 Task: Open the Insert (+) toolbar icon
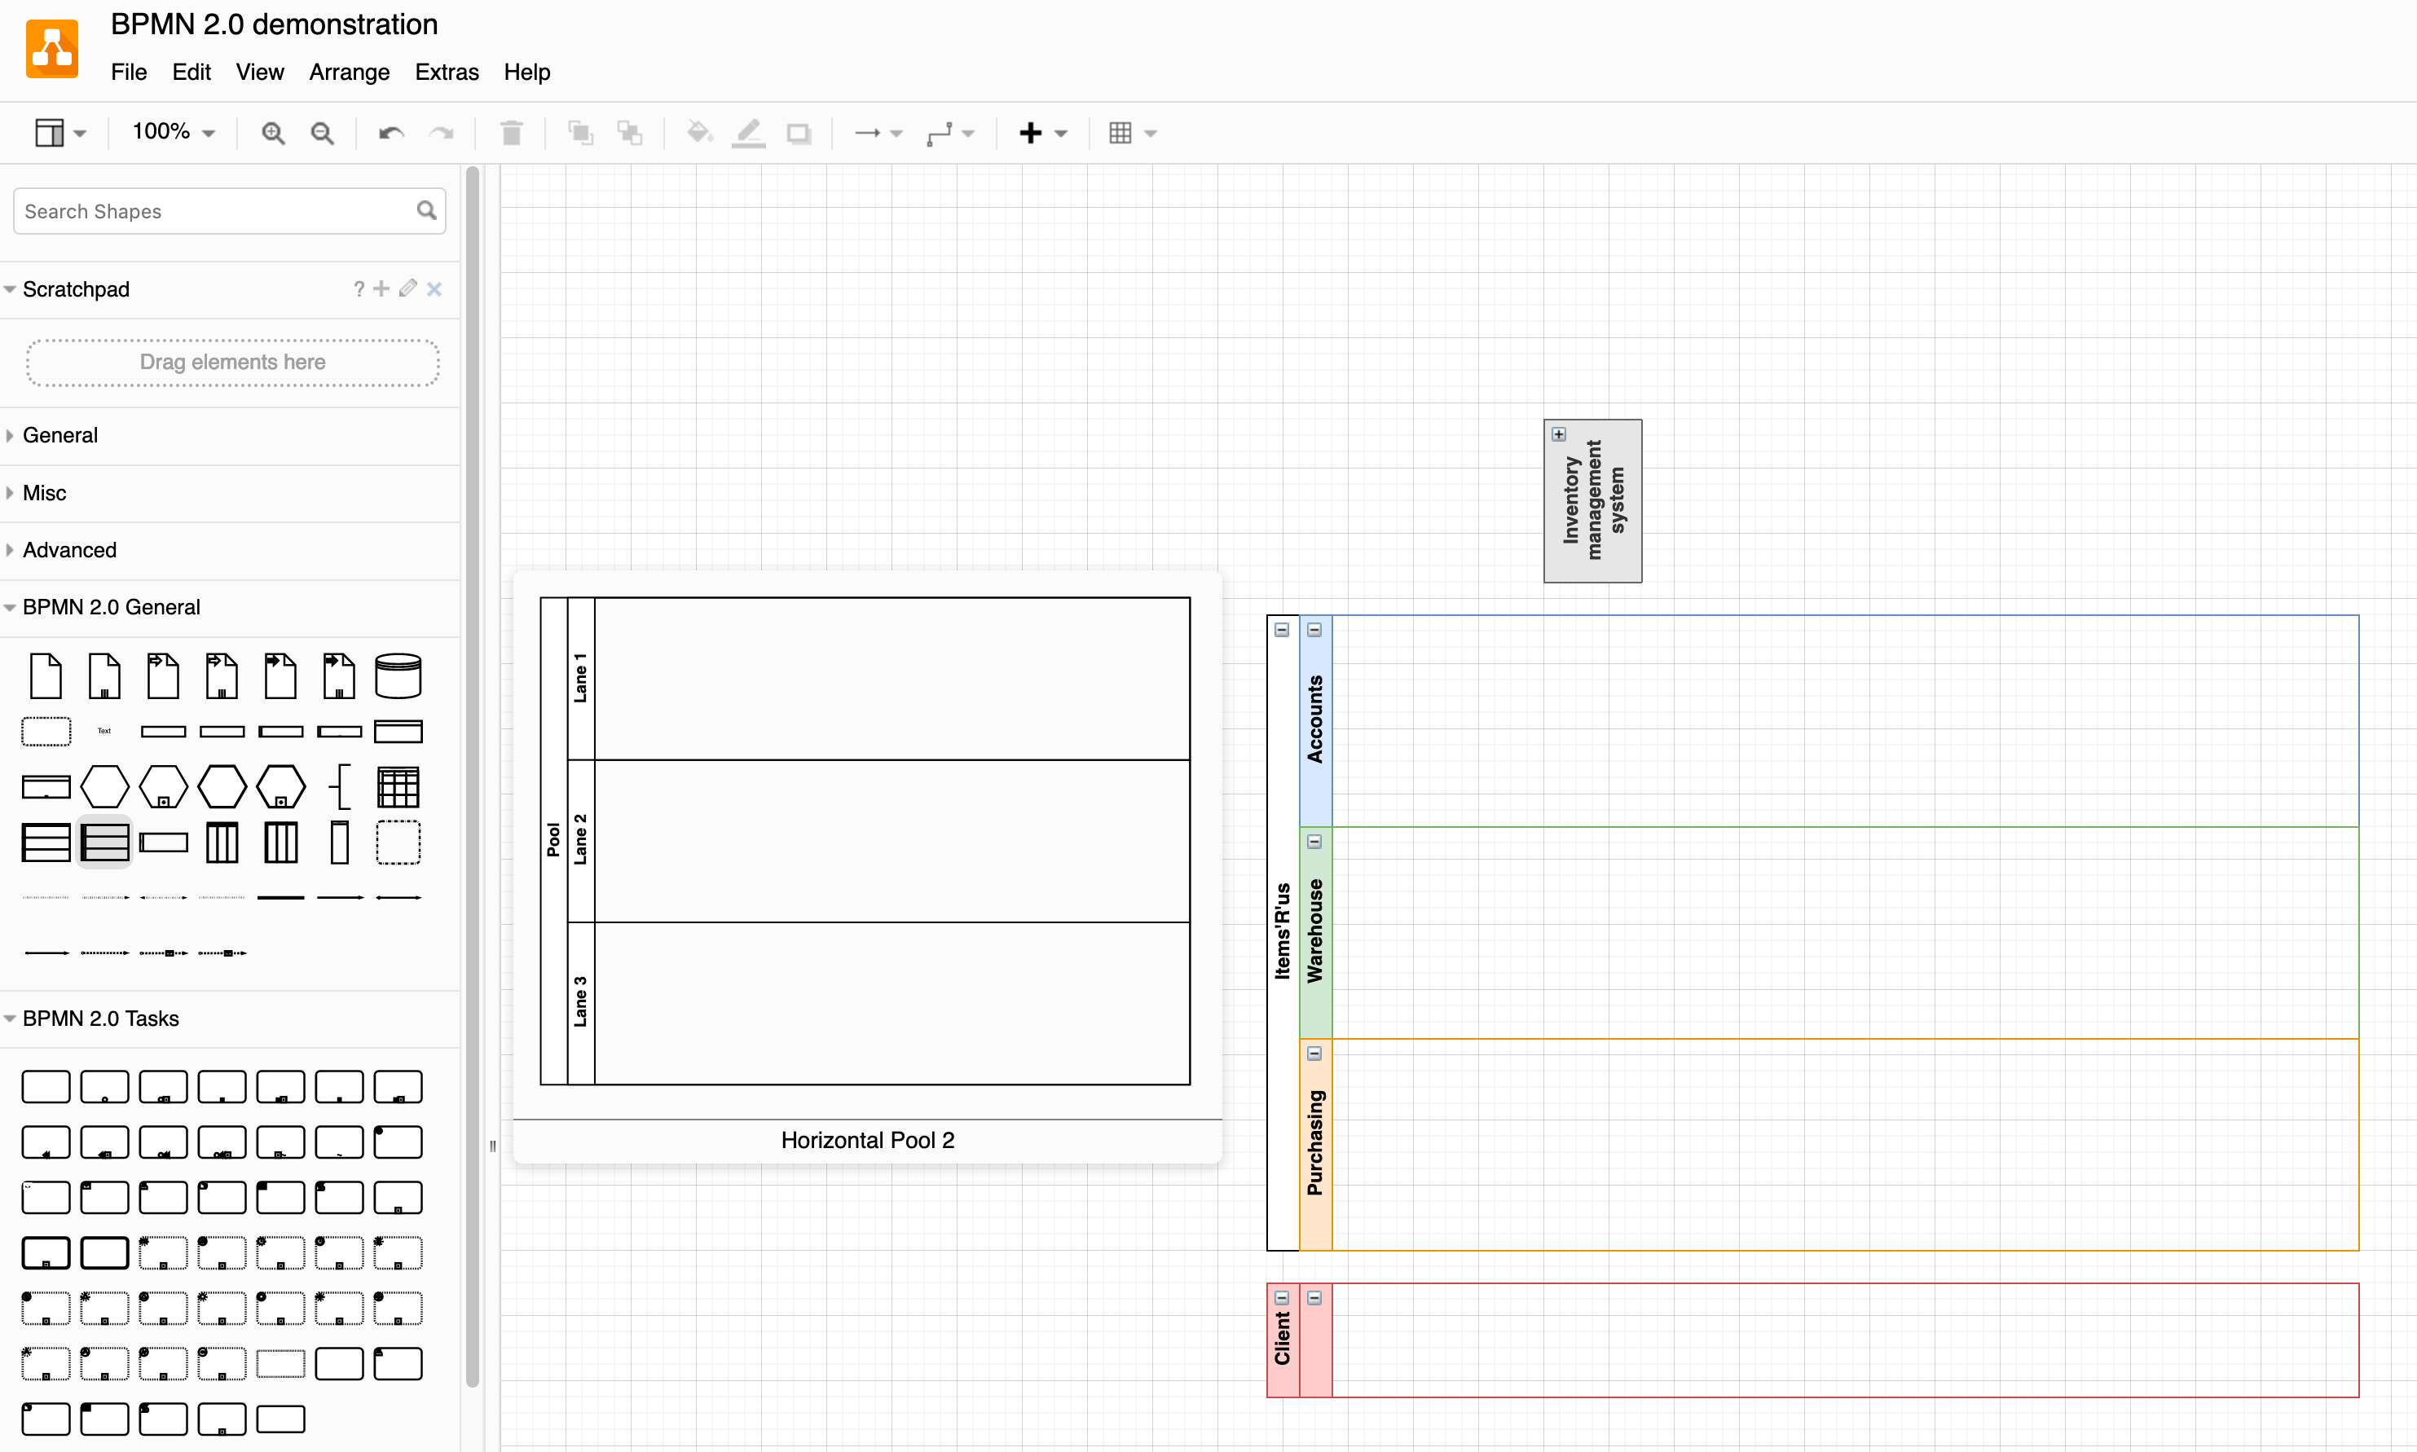click(1032, 132)
